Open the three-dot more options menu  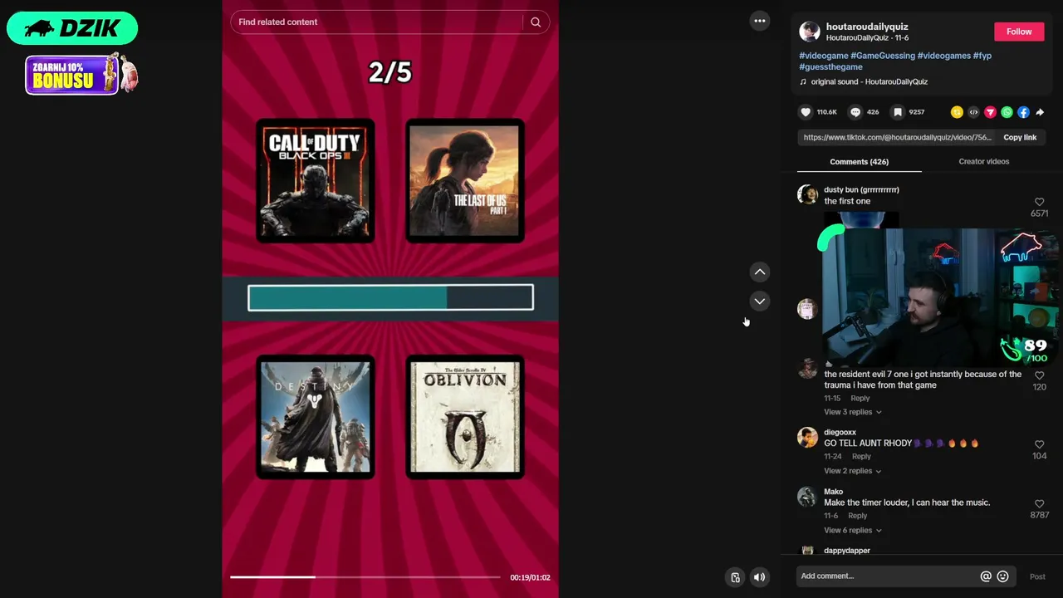[x=760, y=21]
